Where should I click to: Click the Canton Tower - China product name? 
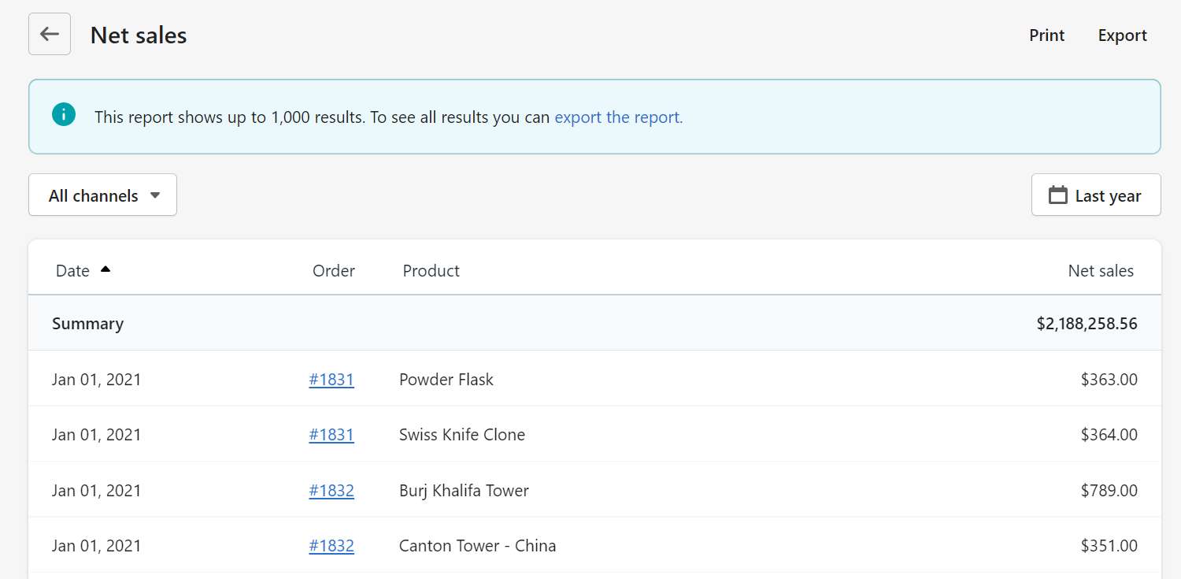[477, 546]
